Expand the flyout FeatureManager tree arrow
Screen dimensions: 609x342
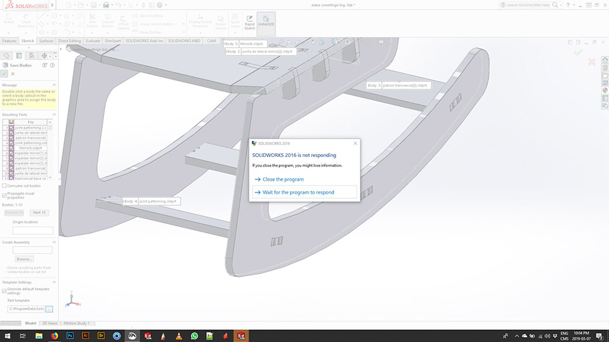(x=61, y=49)
